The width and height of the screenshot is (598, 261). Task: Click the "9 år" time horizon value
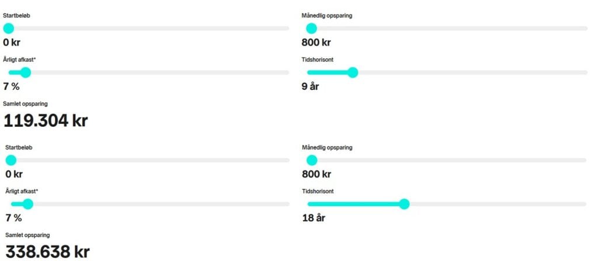point(310,87)
